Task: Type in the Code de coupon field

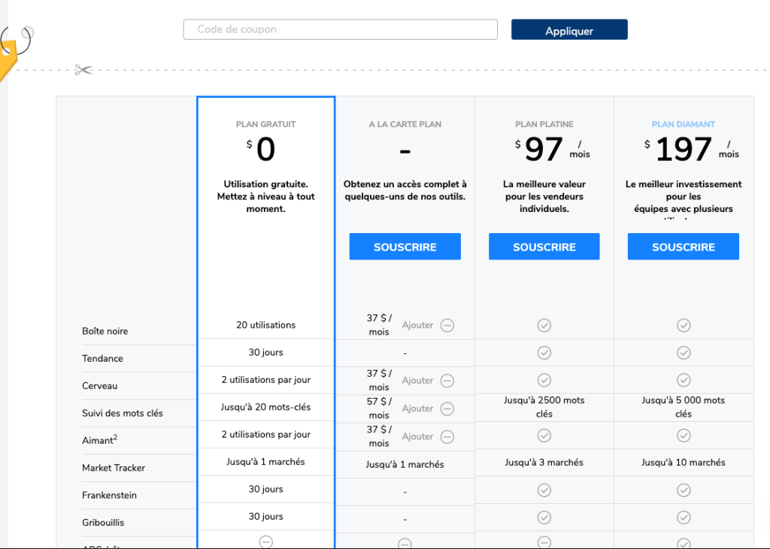Action: tap(340, 29)
